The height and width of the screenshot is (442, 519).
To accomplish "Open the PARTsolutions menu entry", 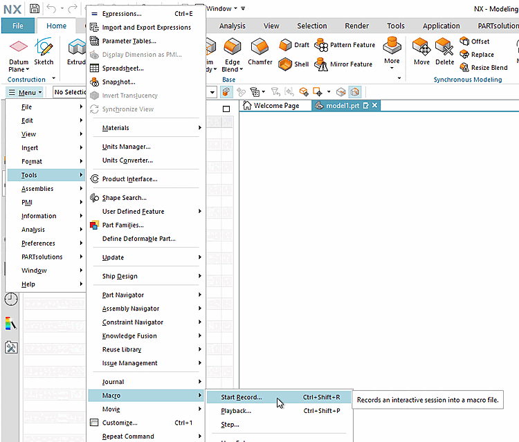I will [46, 257].
